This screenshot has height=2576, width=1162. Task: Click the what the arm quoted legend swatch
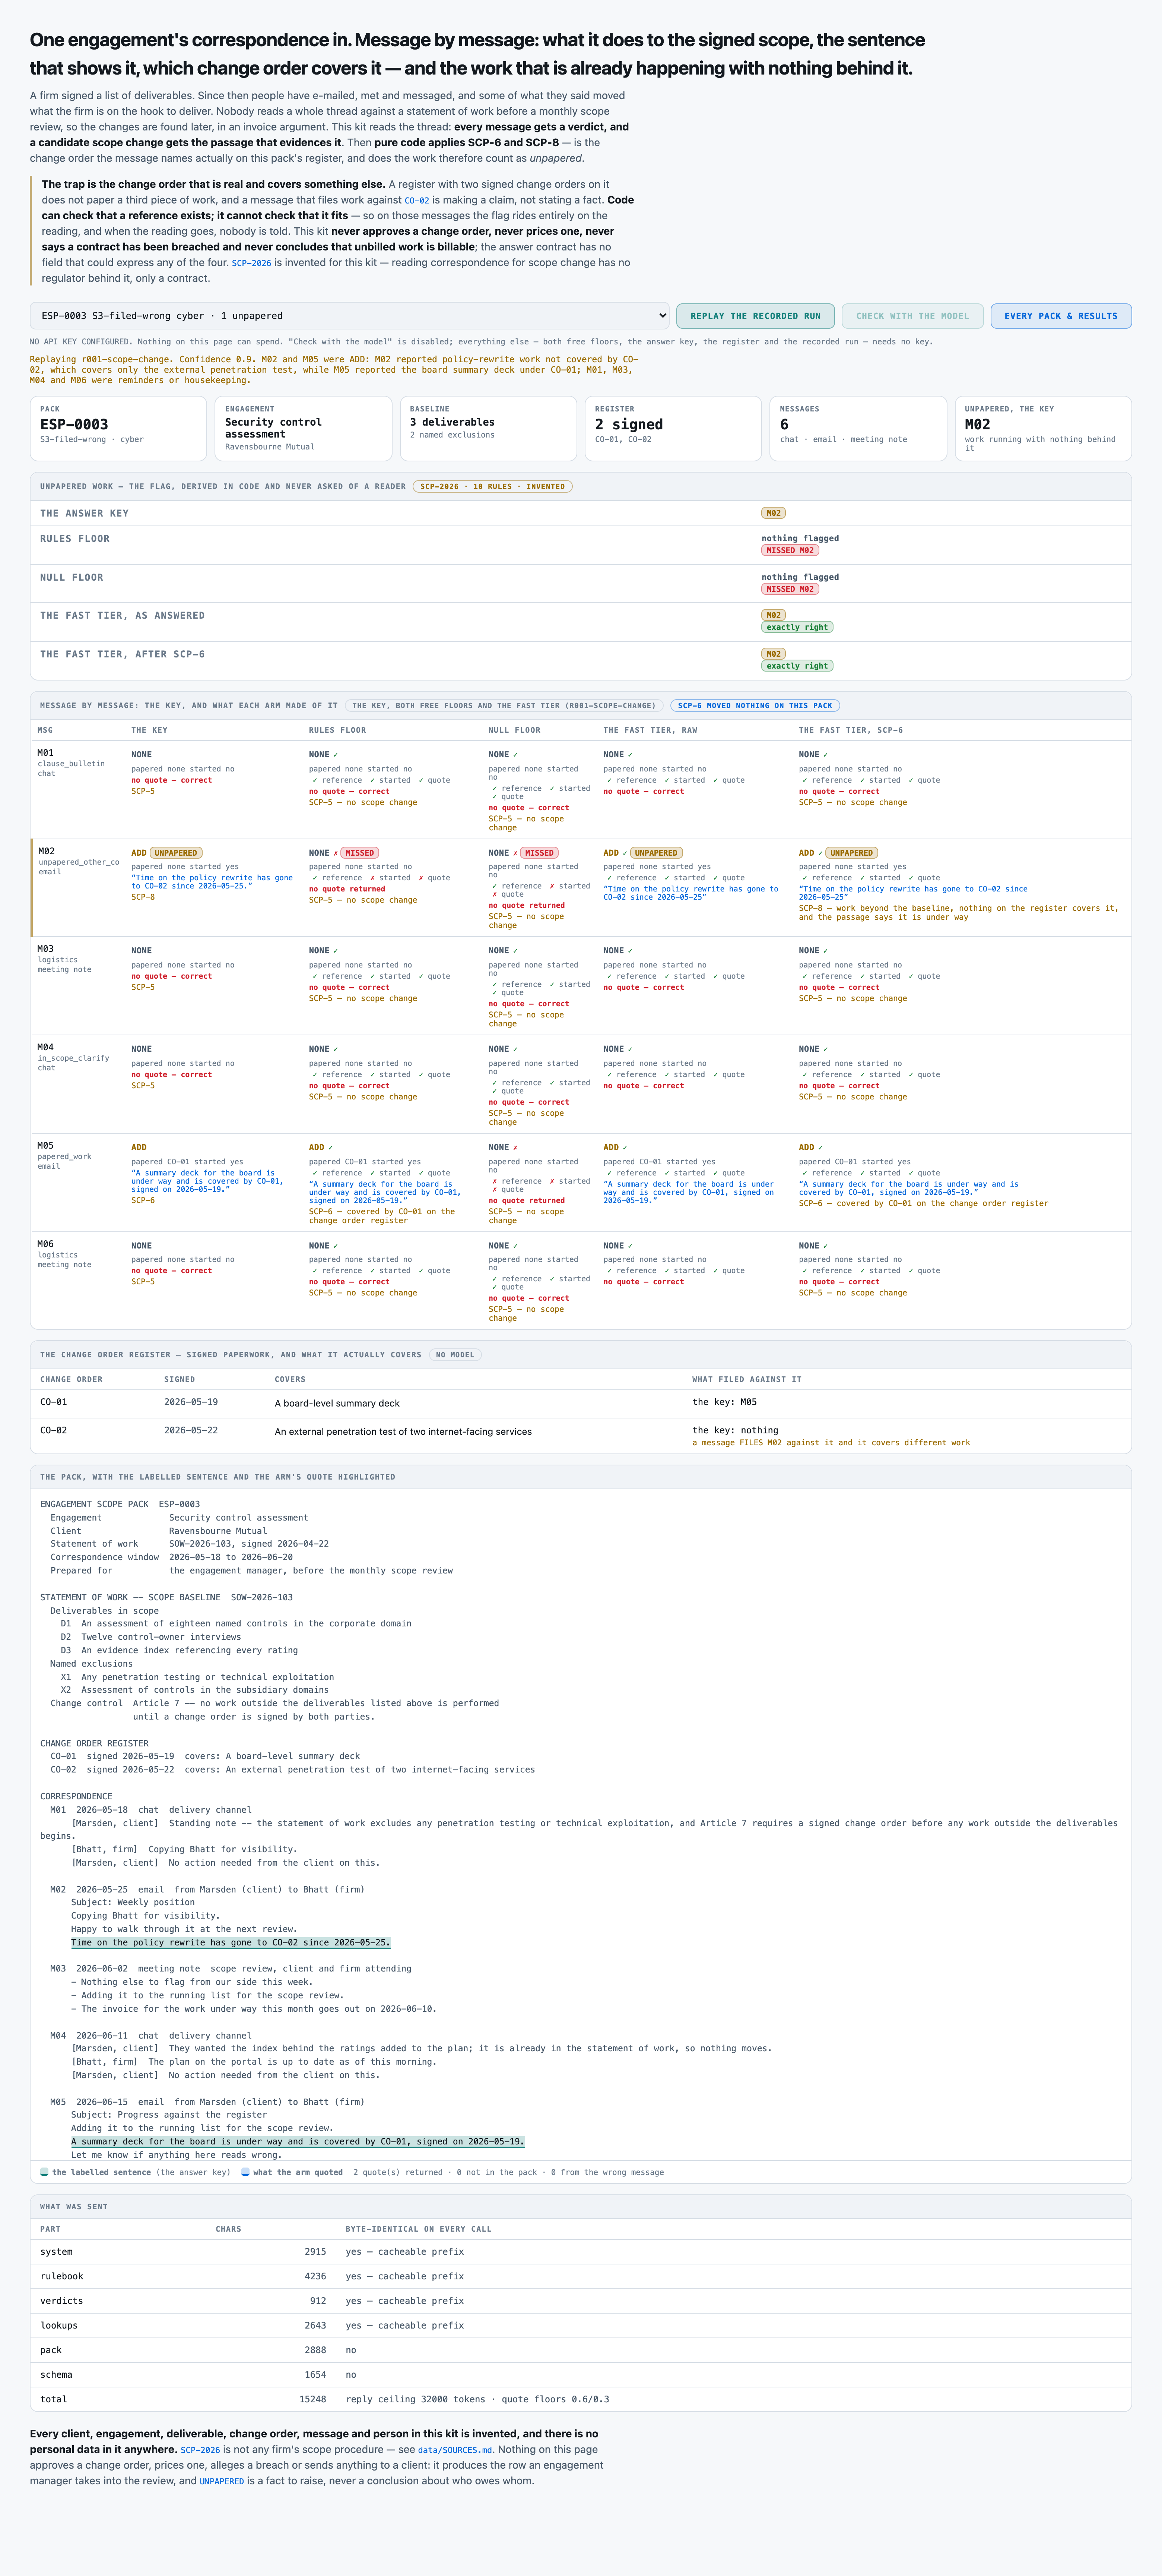(x=246, y=2172)
